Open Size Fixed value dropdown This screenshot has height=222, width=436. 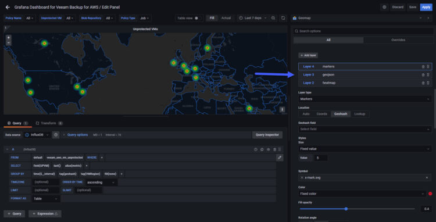[x=365, y=149]
